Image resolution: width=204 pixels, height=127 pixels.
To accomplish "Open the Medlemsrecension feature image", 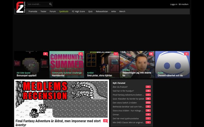I will pos(61,99).
